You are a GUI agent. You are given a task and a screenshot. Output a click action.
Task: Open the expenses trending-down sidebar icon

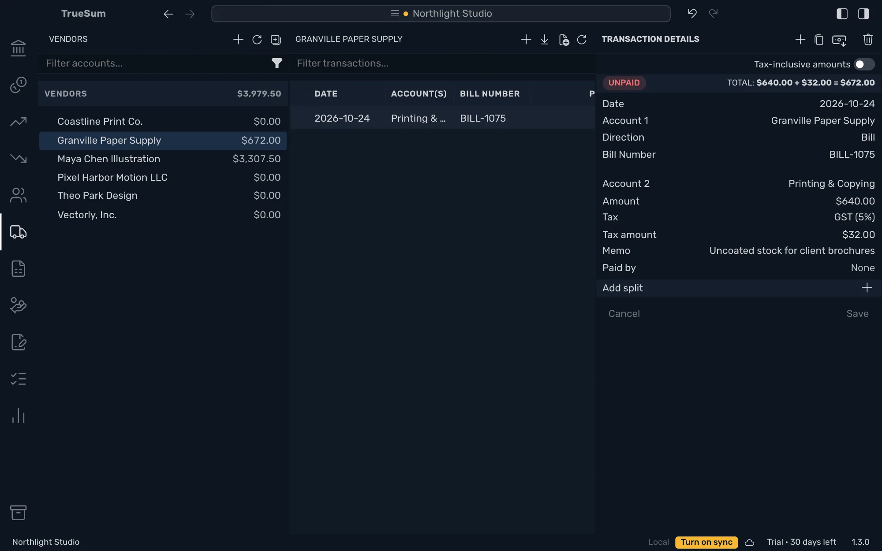click(x=18, y=158)
